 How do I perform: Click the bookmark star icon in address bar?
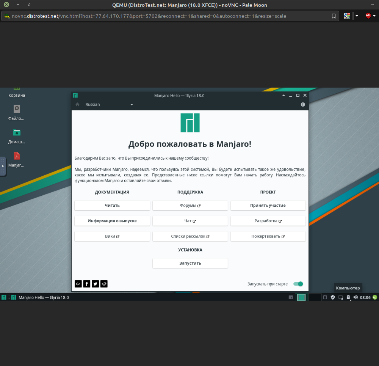point(334,16)
